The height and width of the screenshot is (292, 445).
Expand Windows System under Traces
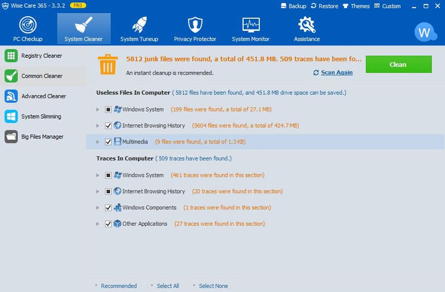tap(98, 175)
